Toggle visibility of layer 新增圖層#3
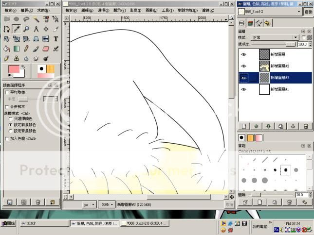Image resolution: width=314 pixels, height=235 pixels. pos(243,78)
